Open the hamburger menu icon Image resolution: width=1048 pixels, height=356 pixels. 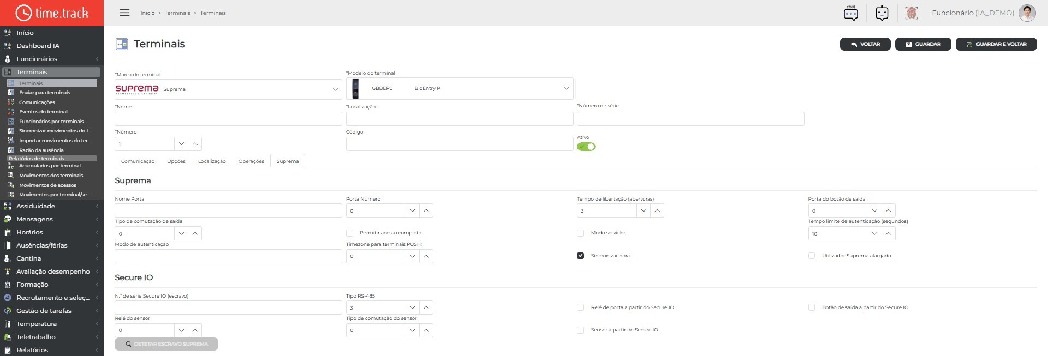click(x=124, y=13)
